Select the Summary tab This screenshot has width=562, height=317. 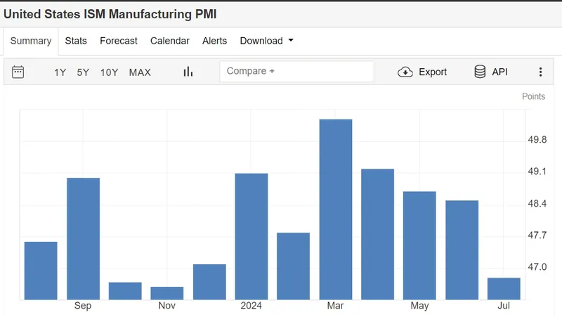click(x=31, y=41)
